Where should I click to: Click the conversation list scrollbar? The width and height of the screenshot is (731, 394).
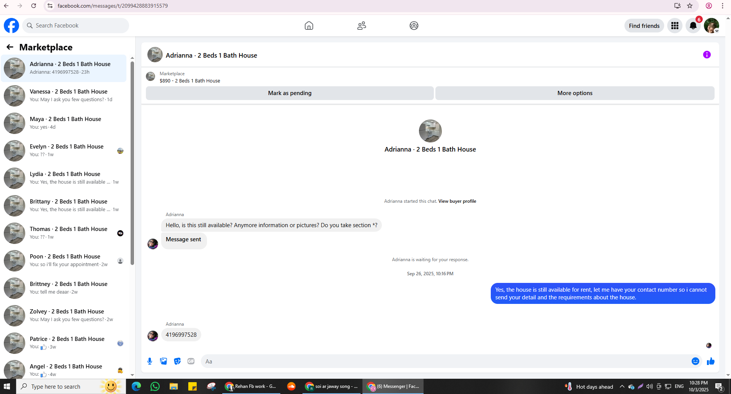(132, 163)
